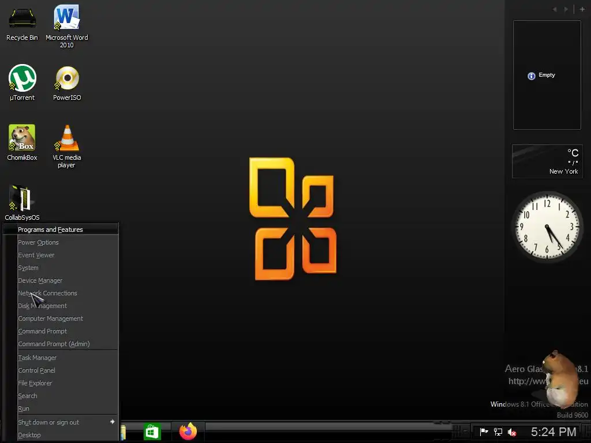The height and width of the screenshot is (443, 591).
Task: Open the Windows Store taskbar icon
Action: click(152, 431)
